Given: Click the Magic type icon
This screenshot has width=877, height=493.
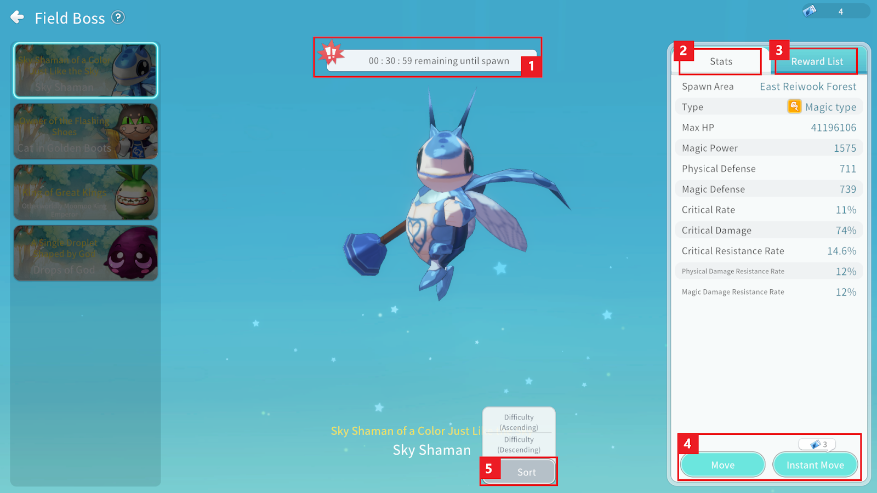Looking at the screenshot, I should coord(794,106).
